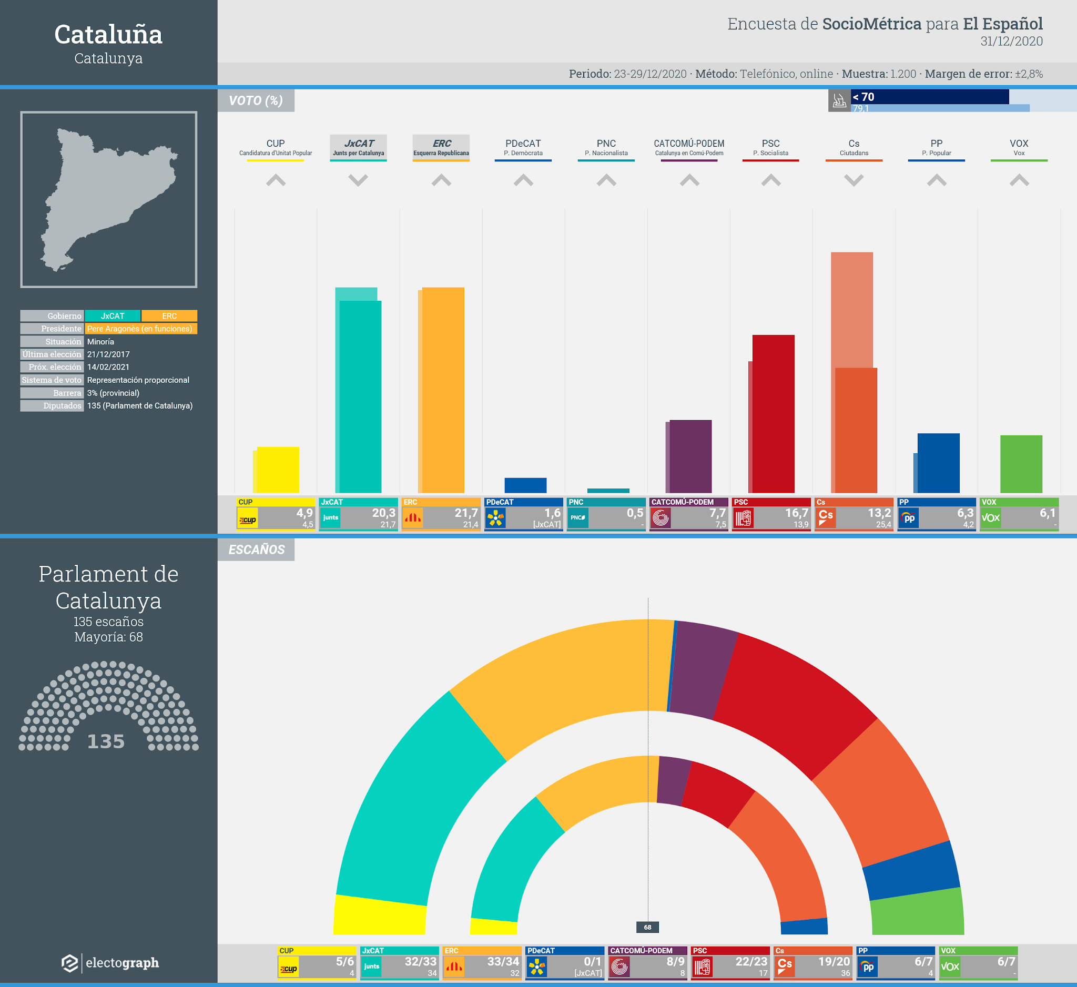This screenshot has height=987, width=1077.
Task: Click the electograph logo
Action: [109, 963]
